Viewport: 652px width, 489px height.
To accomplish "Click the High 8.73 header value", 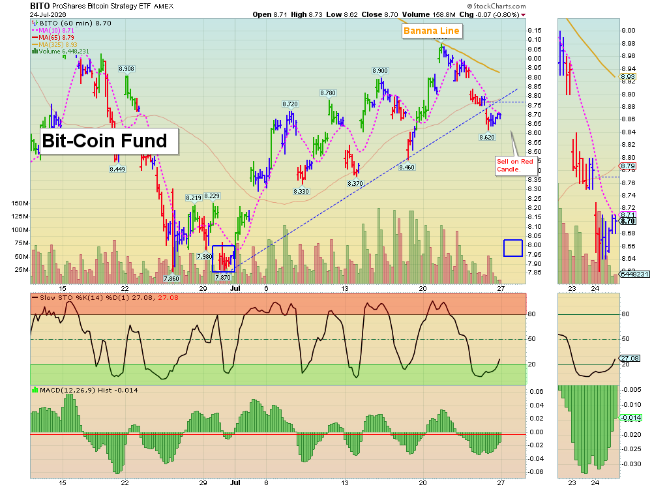I will pyautogui.click(x=306, y=14).
